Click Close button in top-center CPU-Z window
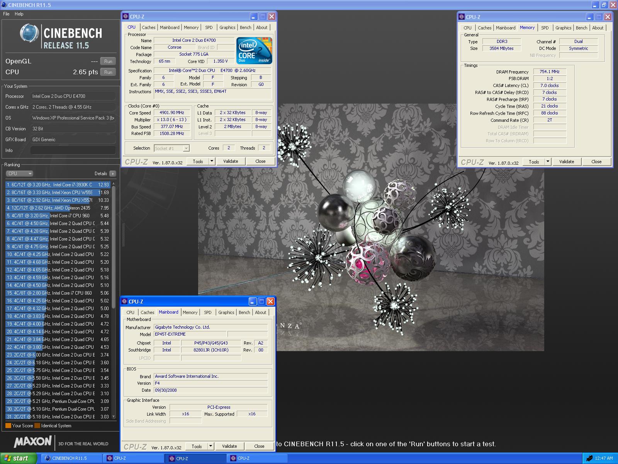 click(260, 161)
